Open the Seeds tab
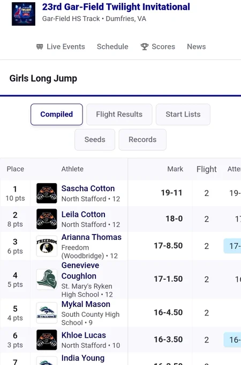Screen dimensions: 241x365 [95, 140]
